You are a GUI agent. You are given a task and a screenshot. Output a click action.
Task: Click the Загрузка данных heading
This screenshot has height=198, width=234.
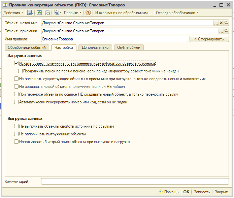tap(25, 56)
